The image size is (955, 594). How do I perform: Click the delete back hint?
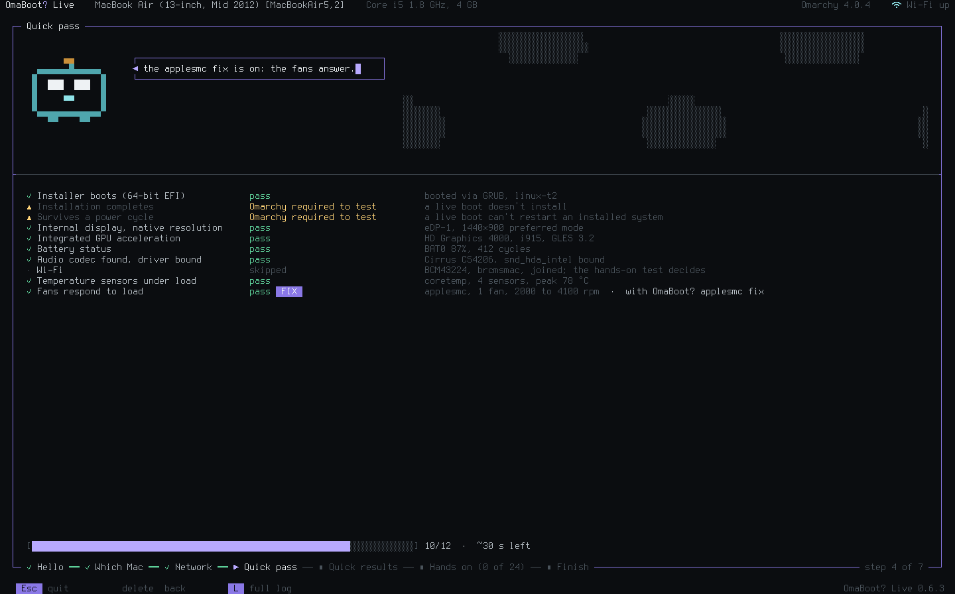[154, 588]
